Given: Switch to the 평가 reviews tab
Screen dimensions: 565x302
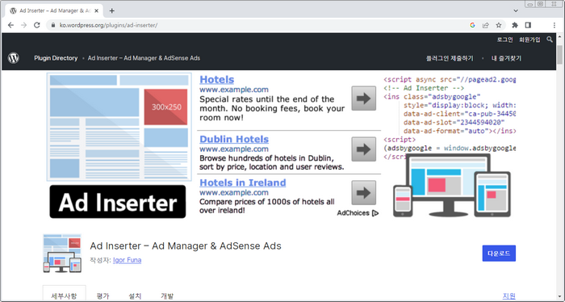Looking at the screenshot, I should click(103, 296).
